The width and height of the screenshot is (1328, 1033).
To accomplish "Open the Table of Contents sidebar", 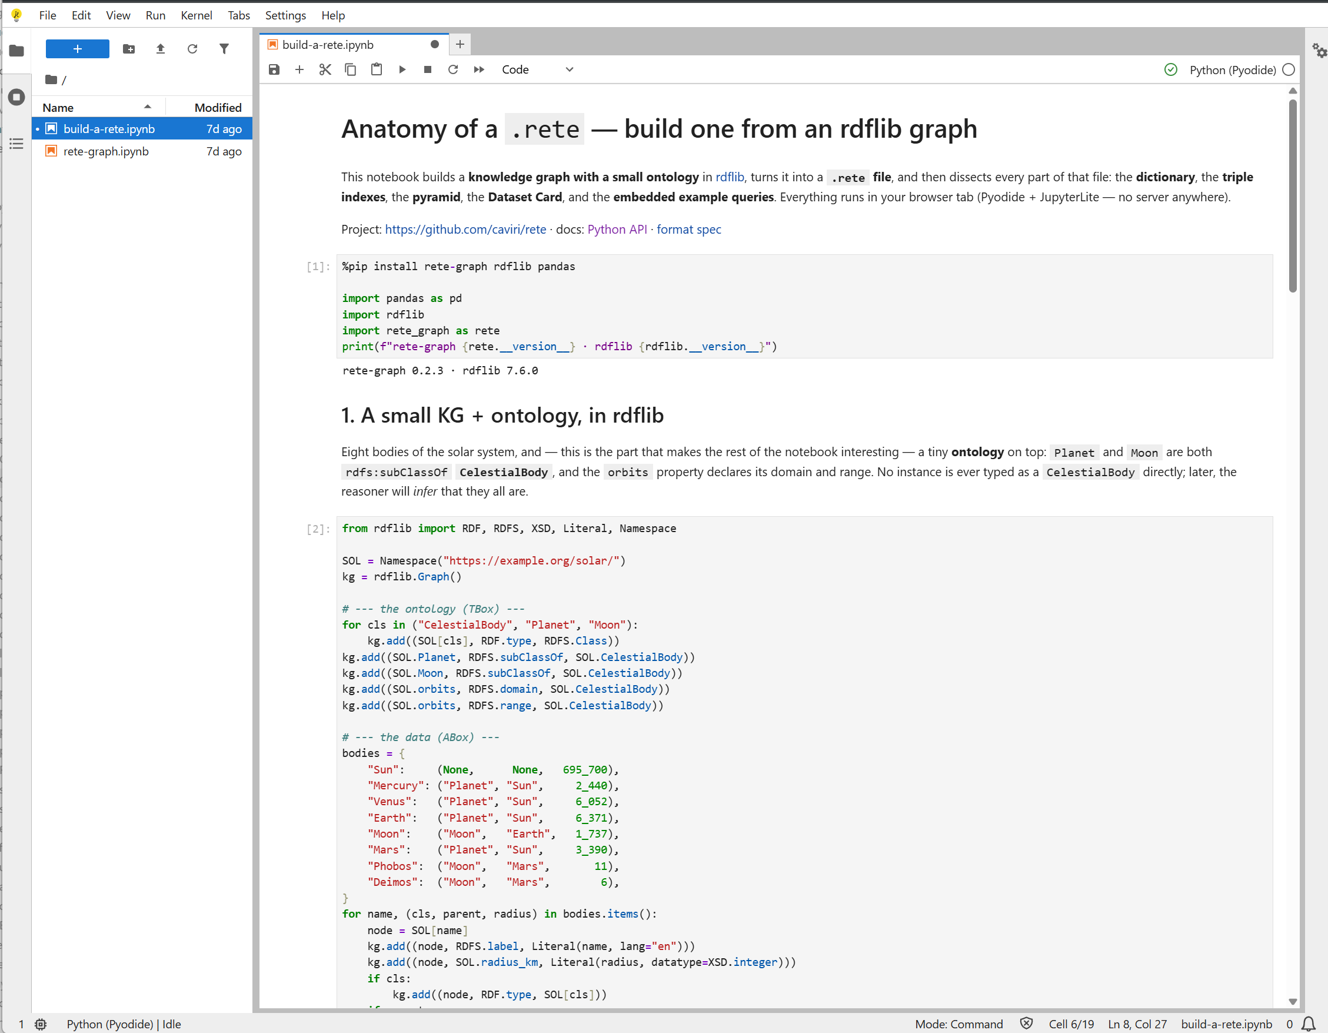I will point(16,144).
